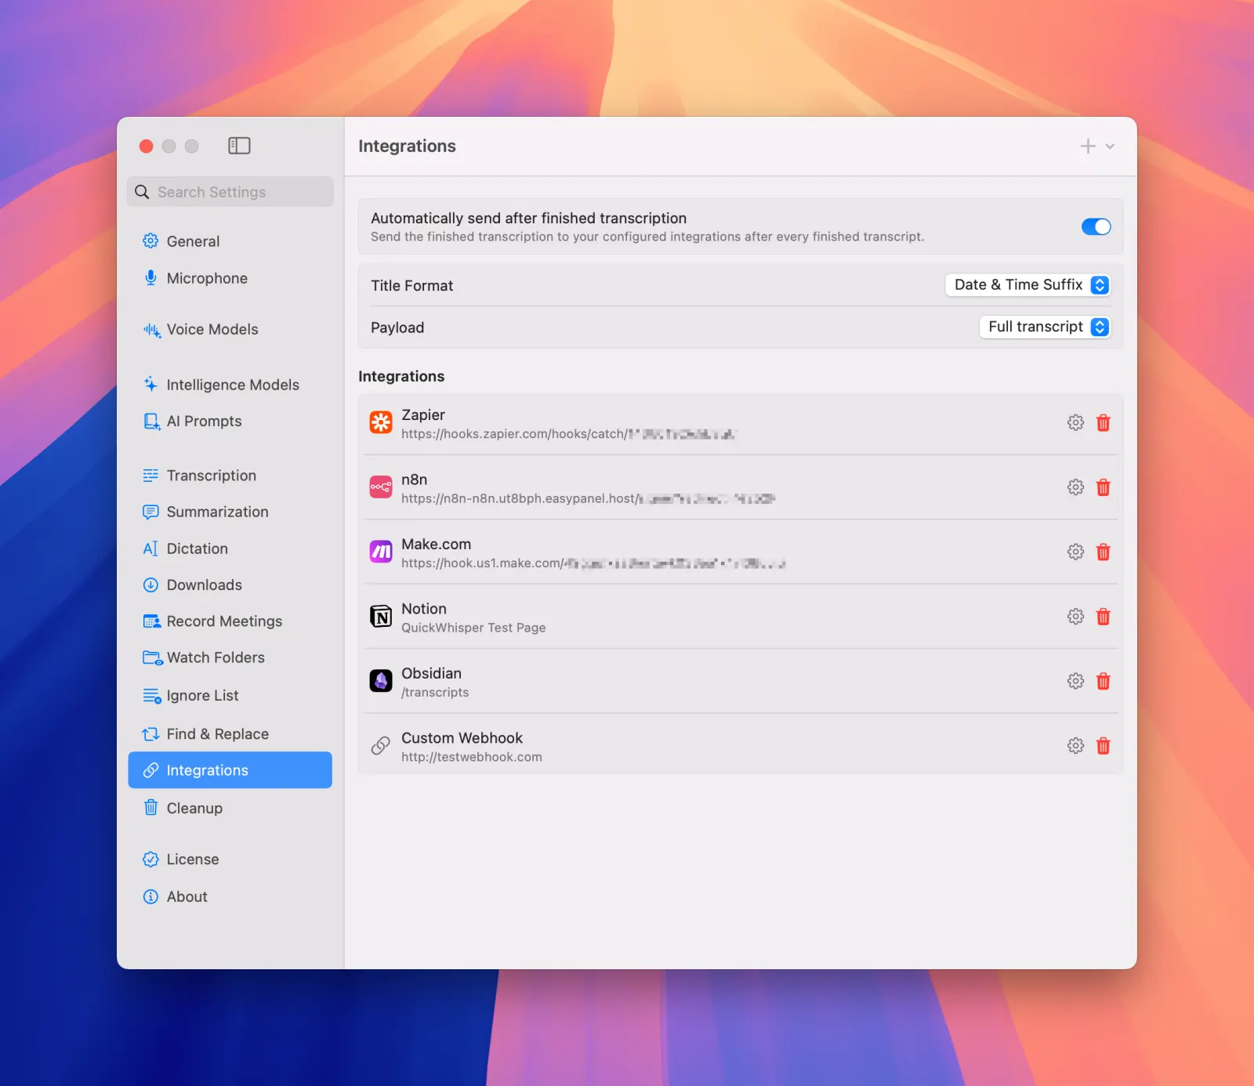Click the n8n app icon
The height and width of the screenshot is (1086, 1254).
[381, 487]
